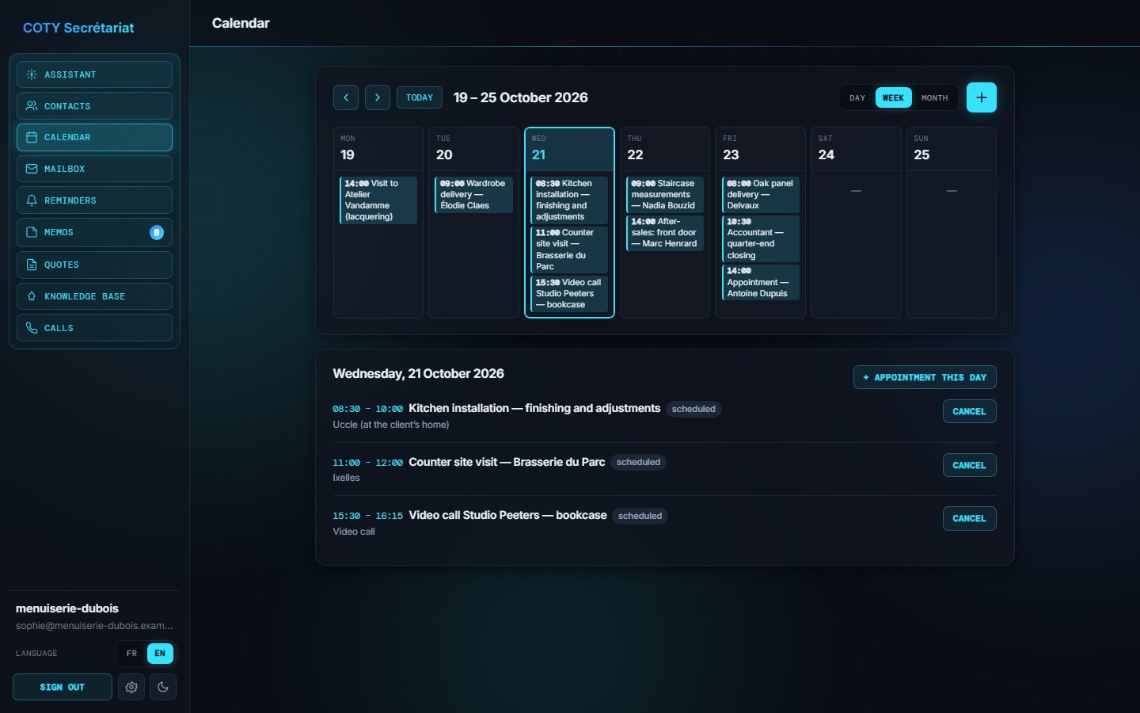Image resolution: width=1140 pixels, height=713 pixels.
Task: Add a new event with the plus button
Action: pyautogui.click(x=982, y=97)
